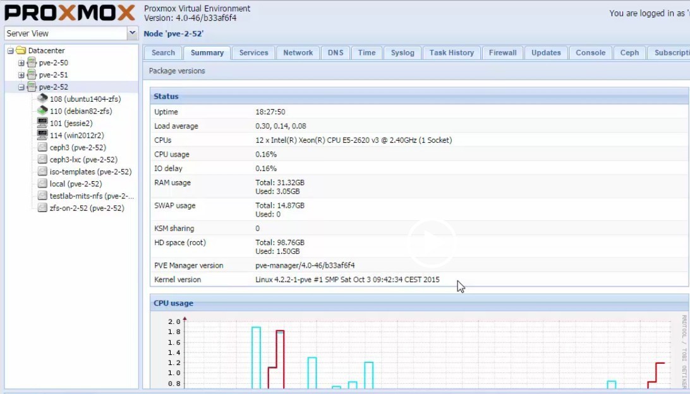The height and width of the screenshot is (394, 690).
Task: Click the pve-2-50 node server icon
Action: 32,63
